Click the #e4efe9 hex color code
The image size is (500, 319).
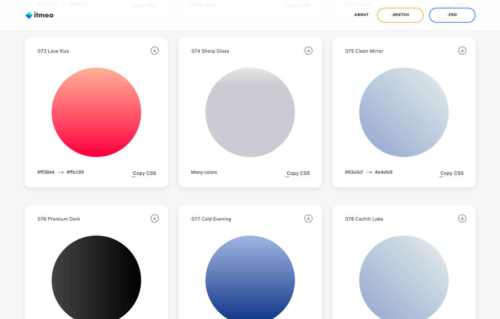tap(384, 172)
